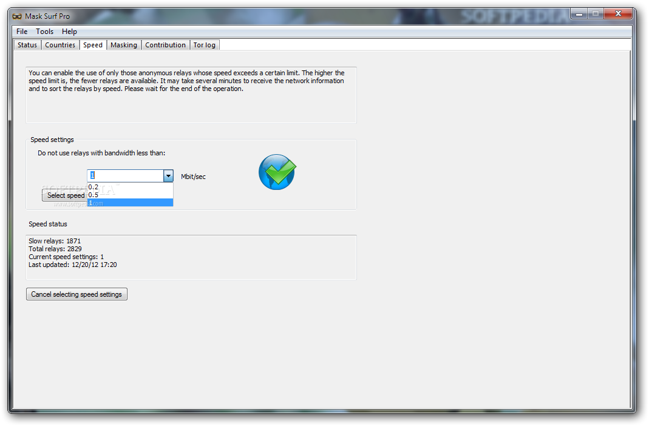Screen dimensions: 649x426
Task: Click Cancel selecting speed settings button
Action: 76,294
